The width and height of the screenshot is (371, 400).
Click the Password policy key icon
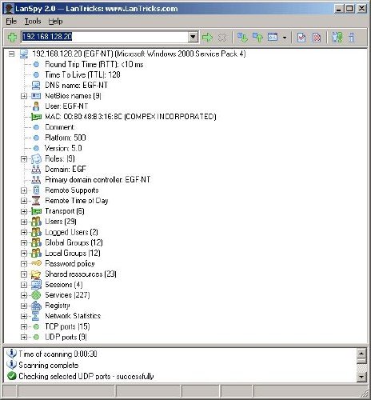coord(36,263)
